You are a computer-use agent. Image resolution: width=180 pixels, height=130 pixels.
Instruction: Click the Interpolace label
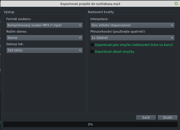point(99,19)
